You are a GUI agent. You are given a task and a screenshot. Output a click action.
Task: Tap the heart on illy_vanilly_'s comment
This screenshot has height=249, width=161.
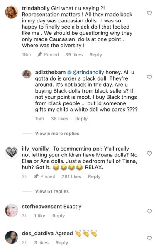pyautogui.click(x=149, y=154)
